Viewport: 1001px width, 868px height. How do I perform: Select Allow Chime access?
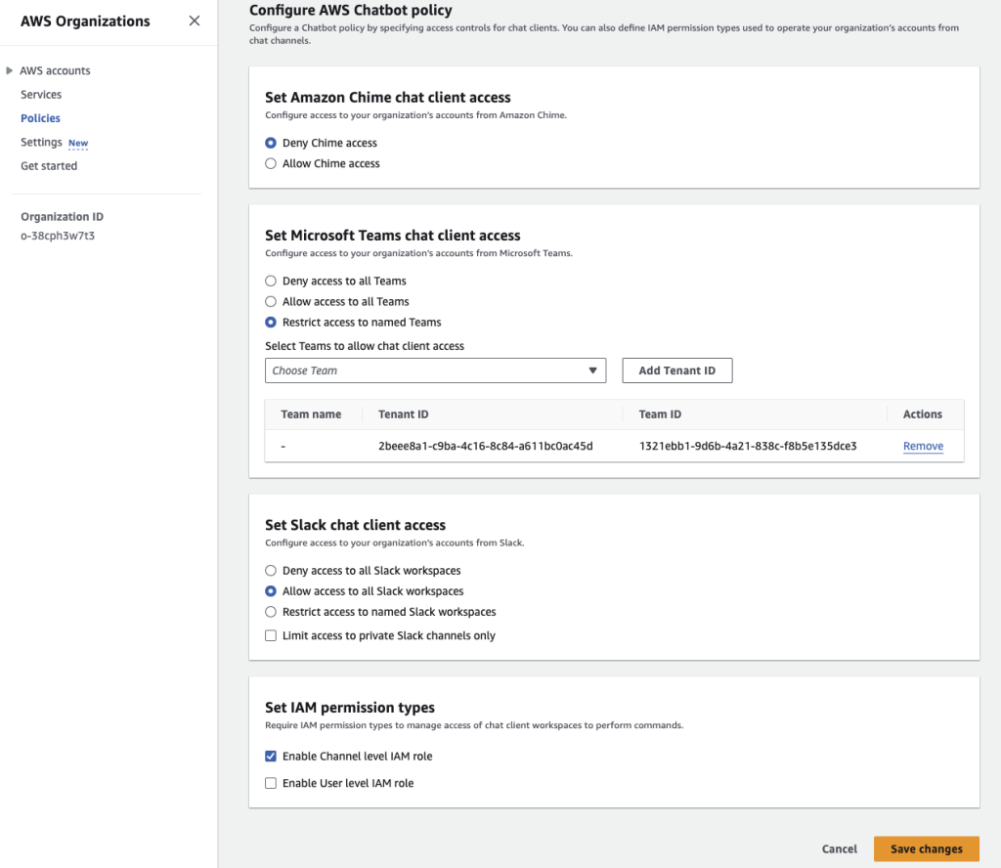(x=271, y=163)
